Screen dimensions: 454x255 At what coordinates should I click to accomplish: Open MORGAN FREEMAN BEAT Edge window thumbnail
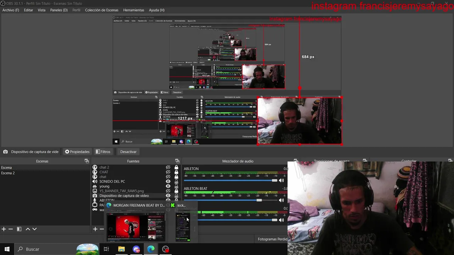click(x=136, y=227)
